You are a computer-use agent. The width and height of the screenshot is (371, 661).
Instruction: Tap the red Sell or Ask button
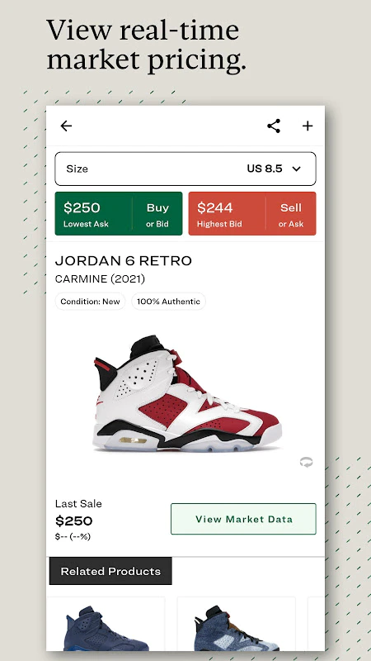291,214
